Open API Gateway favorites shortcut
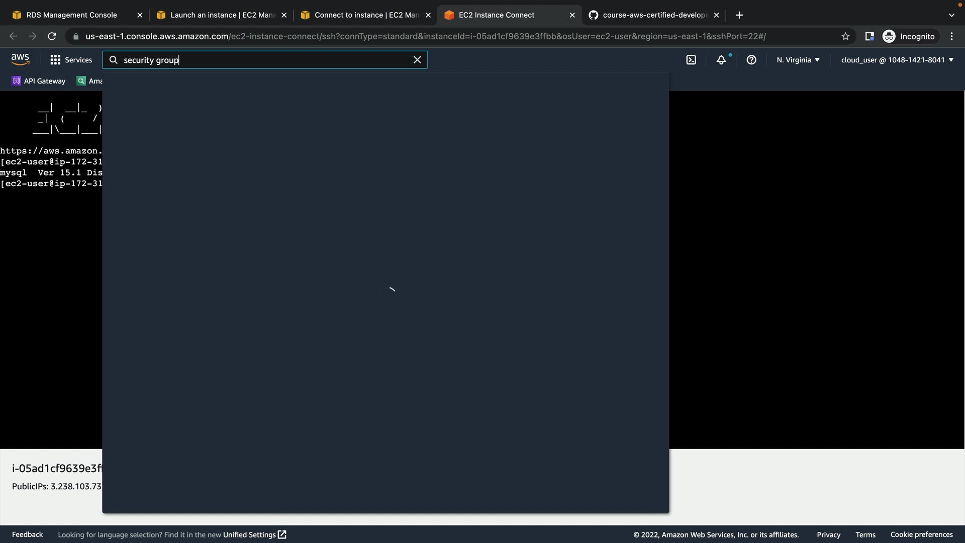The image size is (965, 543). pyautogui.click(x=39, y=81)
